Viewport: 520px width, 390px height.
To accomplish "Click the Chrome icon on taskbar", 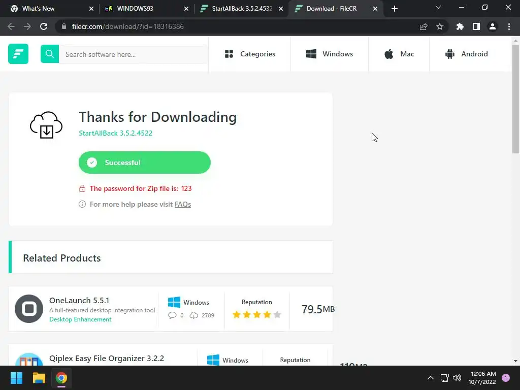I will click(x=61, y=378).
